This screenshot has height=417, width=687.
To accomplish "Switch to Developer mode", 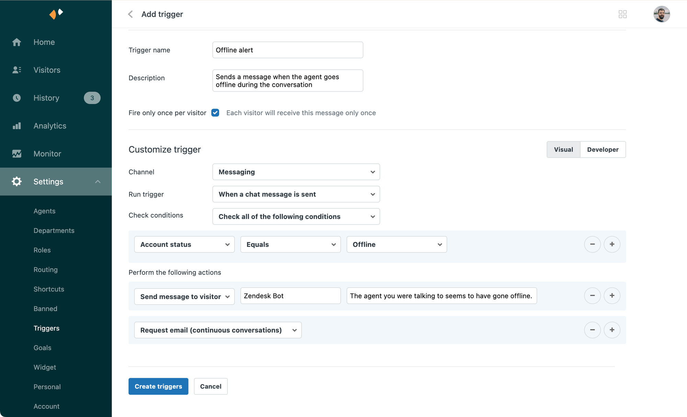I will 602,150.
